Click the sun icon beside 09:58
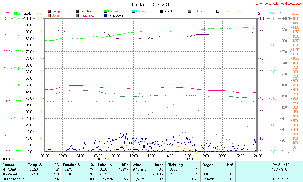The width and height of the screenshot is (303, 182). pyautogui.click(x=13, y=159)
